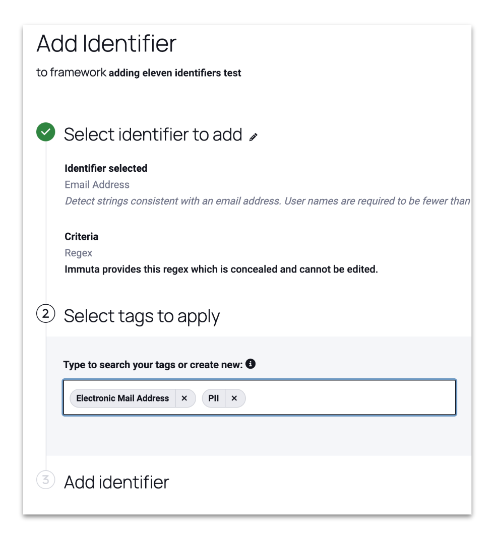Click the green checkmark step one icon
Image resolution: width=495 pixels, height=541 pixels.
45,132
